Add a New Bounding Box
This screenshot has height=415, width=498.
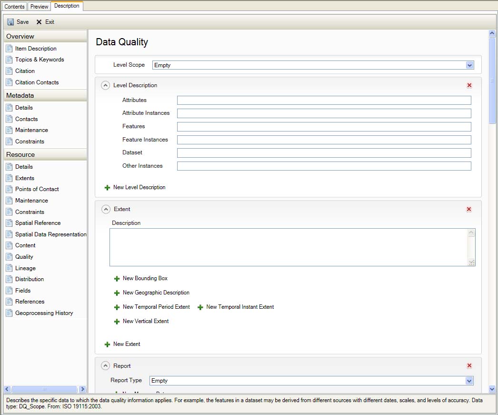(145, 279)
